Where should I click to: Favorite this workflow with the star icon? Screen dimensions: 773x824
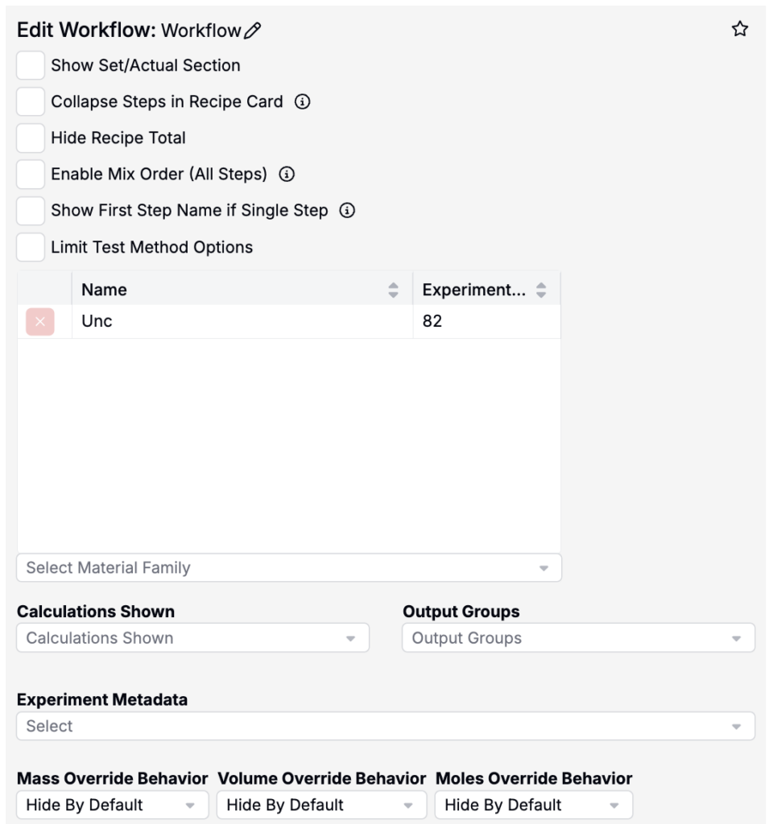(x=740, y=29)
